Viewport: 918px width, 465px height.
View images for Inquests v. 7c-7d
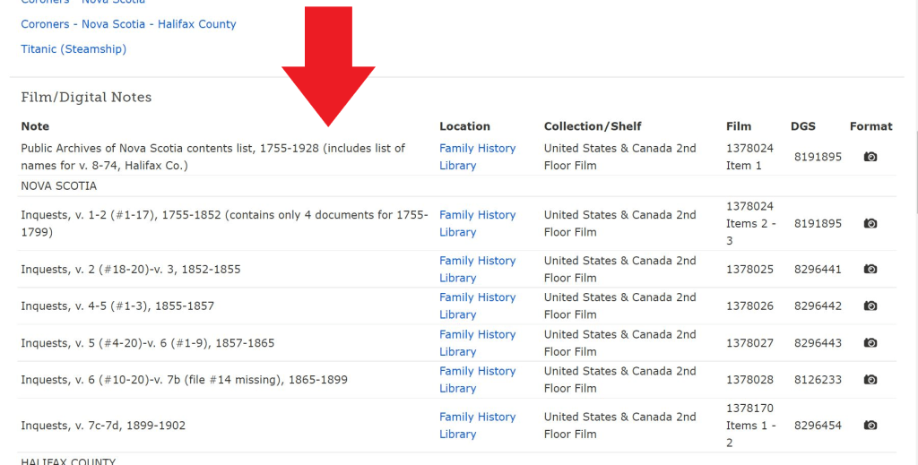870,426
